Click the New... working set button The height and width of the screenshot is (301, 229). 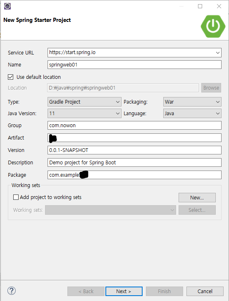coord(197,197)
